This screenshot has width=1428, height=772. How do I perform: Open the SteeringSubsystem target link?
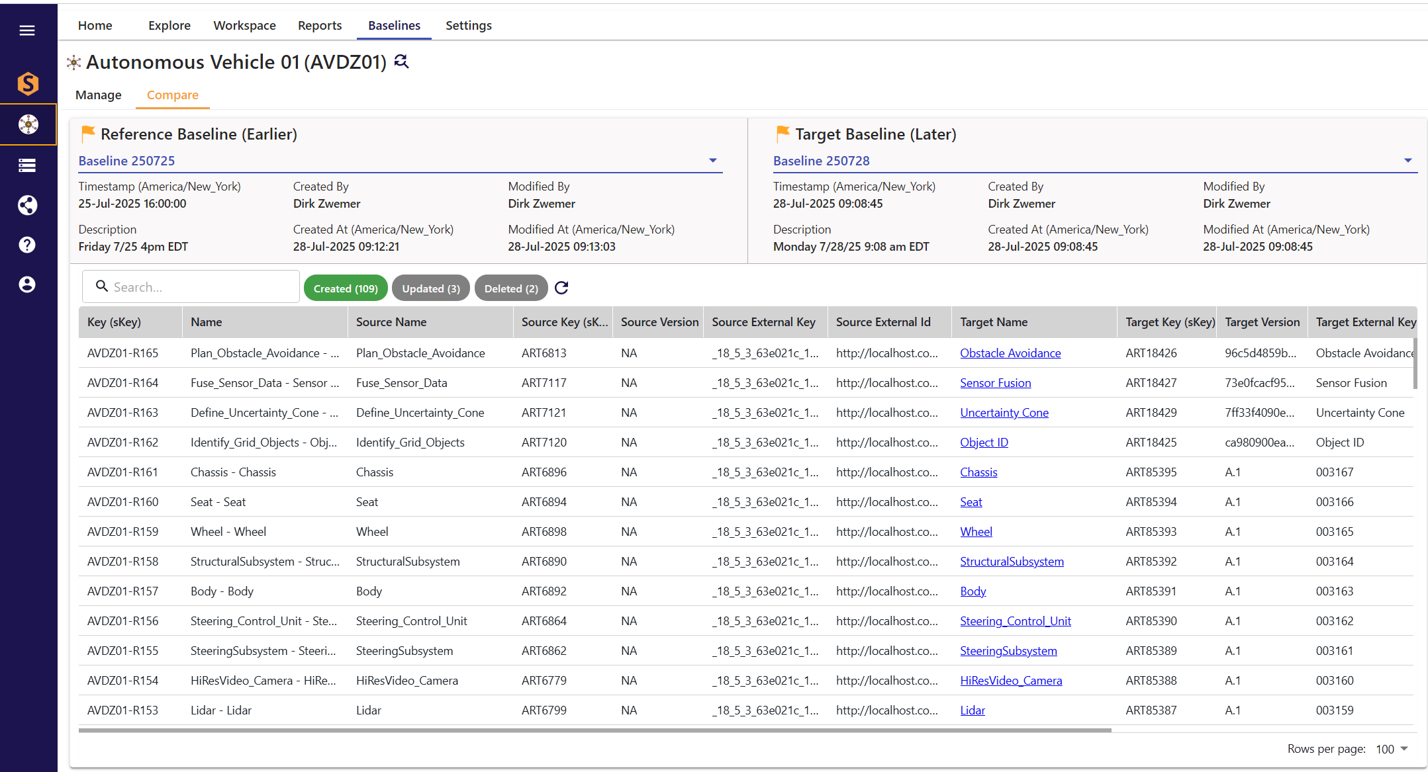pos(1009,651)
